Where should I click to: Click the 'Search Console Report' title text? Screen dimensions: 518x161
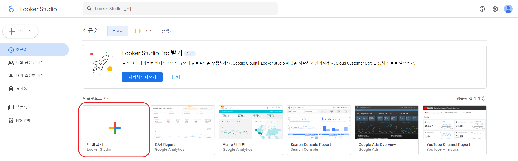[311, 145]
